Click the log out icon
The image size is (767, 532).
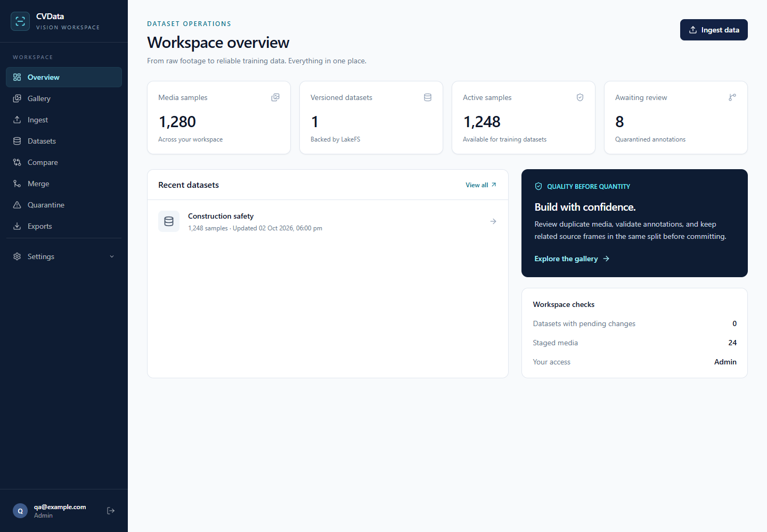111,511
